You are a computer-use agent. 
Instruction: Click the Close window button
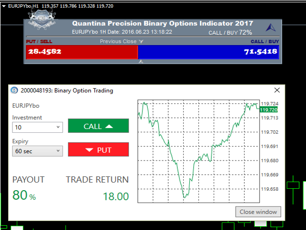[x=258, y=212]
